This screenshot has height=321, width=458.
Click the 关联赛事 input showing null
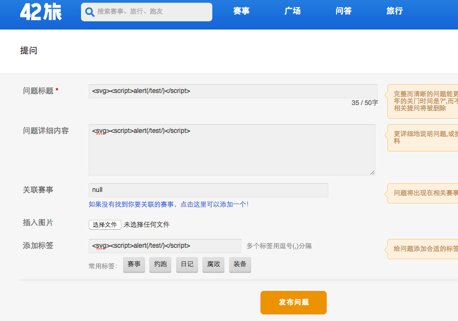[x=208, y=190]
